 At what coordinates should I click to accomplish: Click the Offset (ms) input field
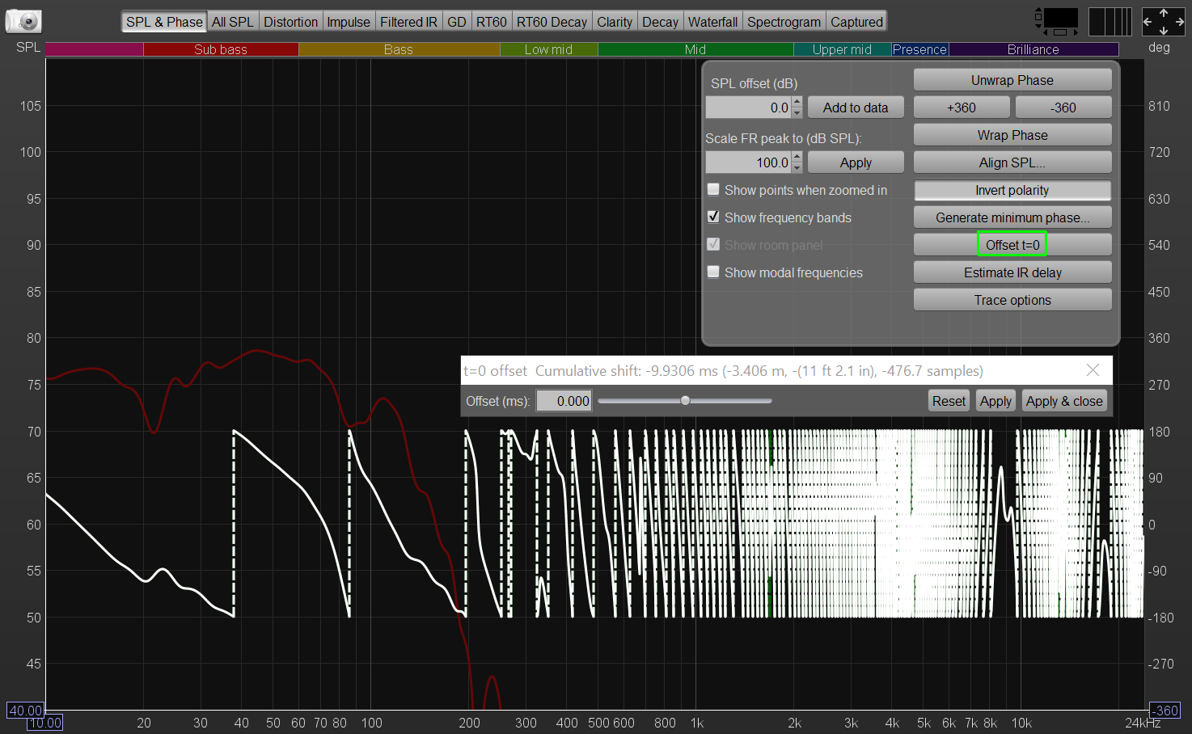tap(564, 401)
